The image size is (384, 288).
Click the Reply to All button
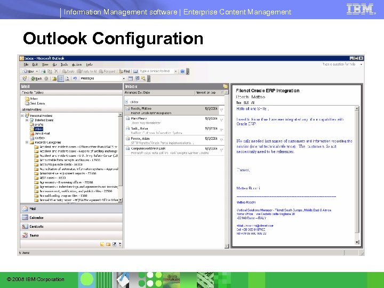tap(87, 71)
